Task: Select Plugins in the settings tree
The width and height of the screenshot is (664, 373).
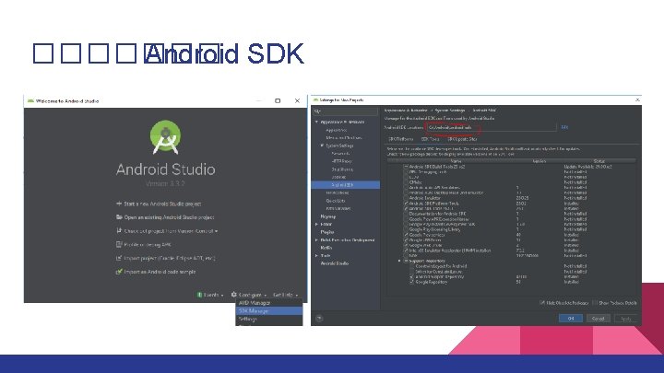Action: [327, 232]
